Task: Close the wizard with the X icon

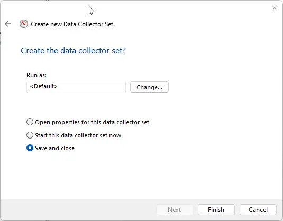Action: tap(275, 8)
